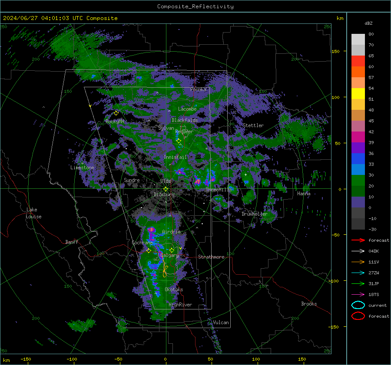Click the Limestone label
This screenshot has height=365, width=391.
tap(82, 168)
